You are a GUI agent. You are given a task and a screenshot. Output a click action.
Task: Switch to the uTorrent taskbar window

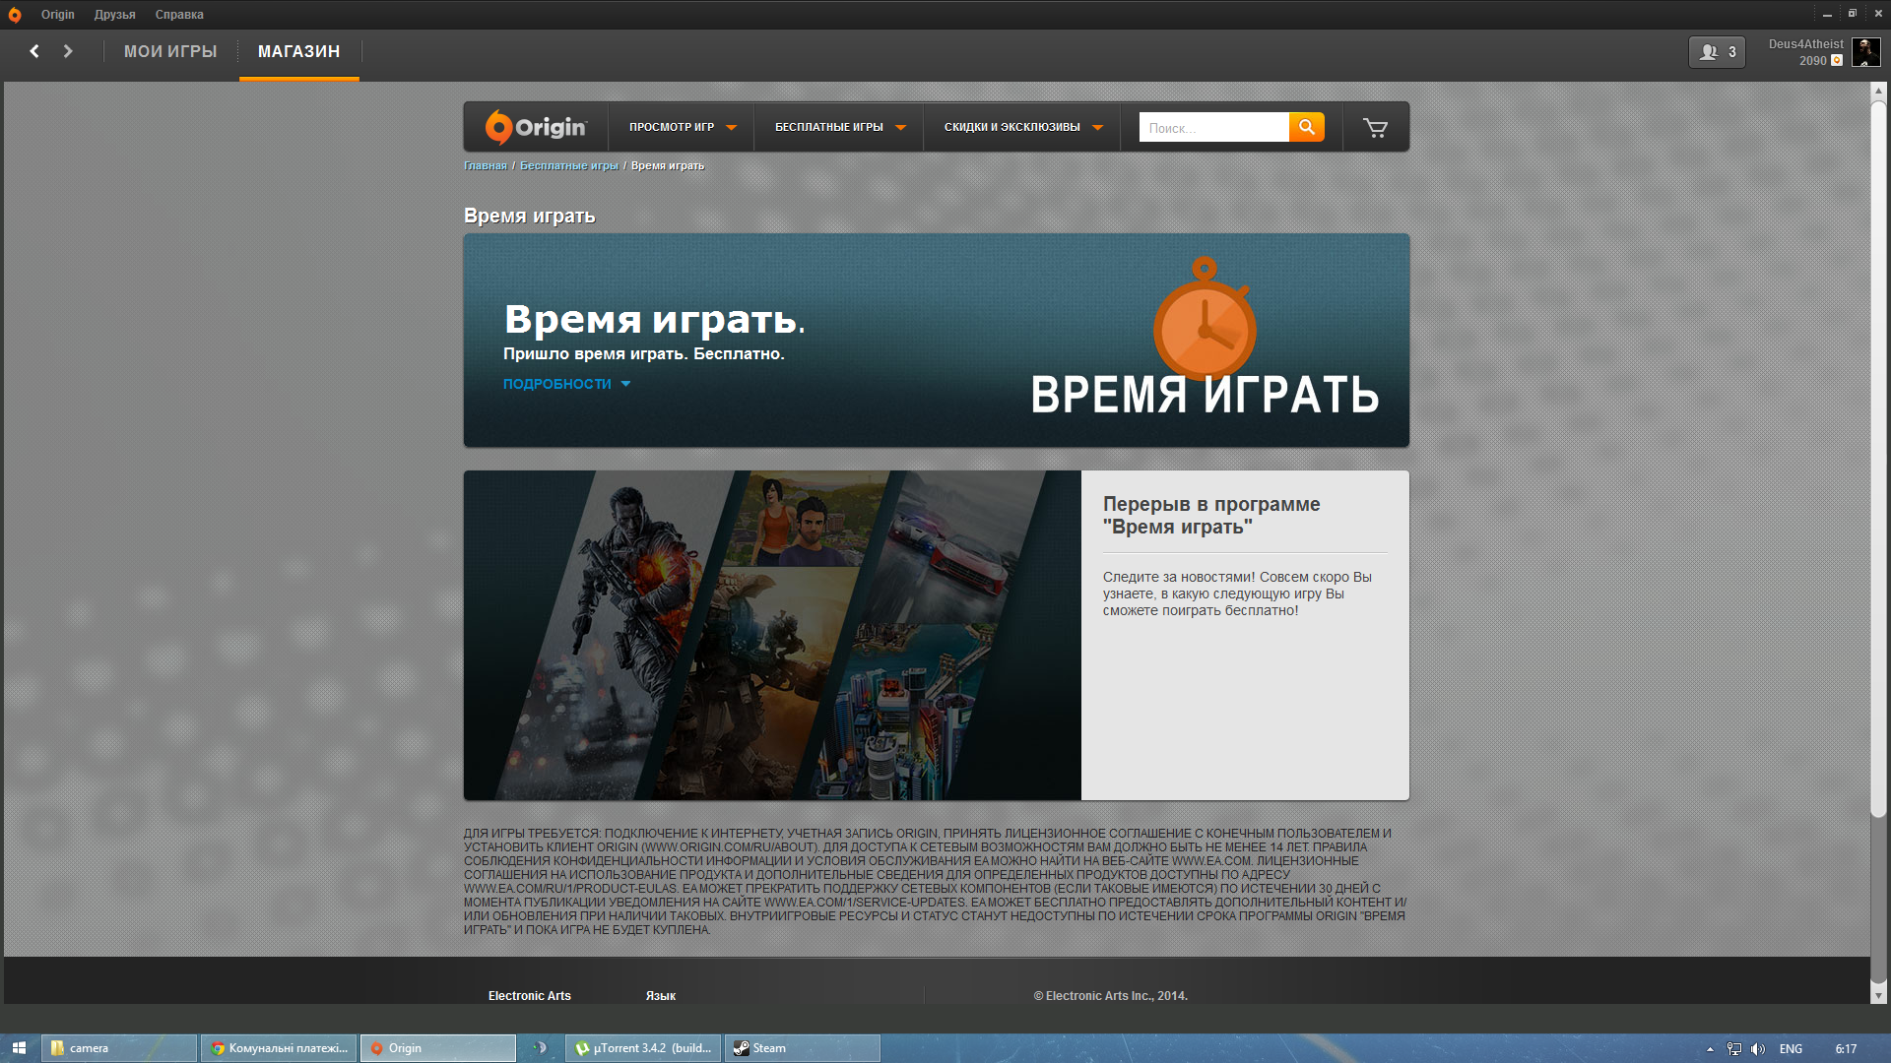click(x=643, y=1048)
